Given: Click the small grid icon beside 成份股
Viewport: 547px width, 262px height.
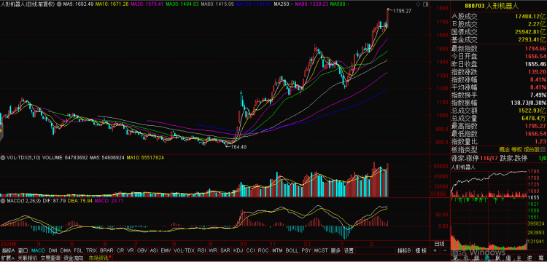Looking at the screenshot, I should pos(543,150).
